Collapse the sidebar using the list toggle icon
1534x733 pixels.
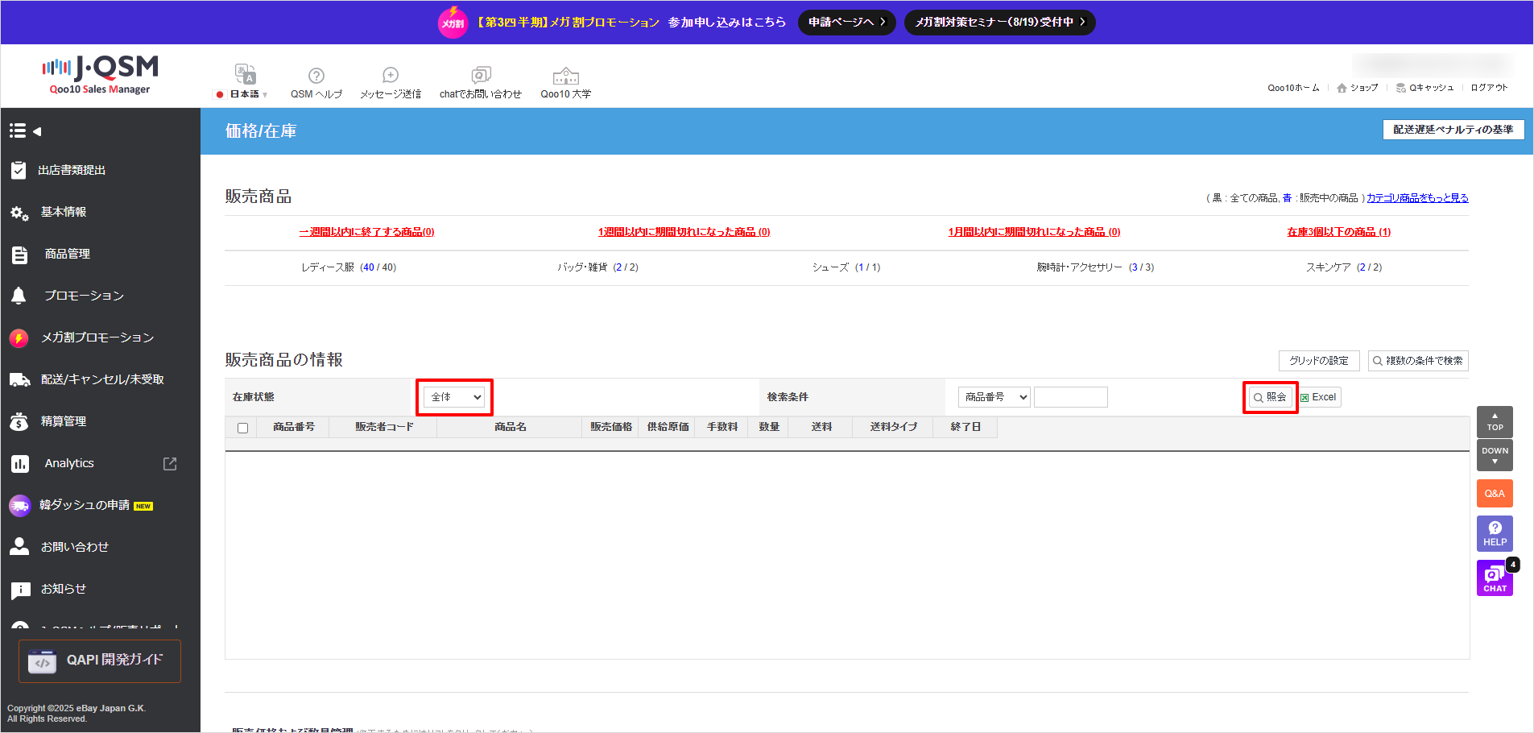point(24,130)
